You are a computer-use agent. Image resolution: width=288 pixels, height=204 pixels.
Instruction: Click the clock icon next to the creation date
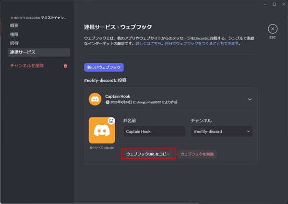point(108,102)
